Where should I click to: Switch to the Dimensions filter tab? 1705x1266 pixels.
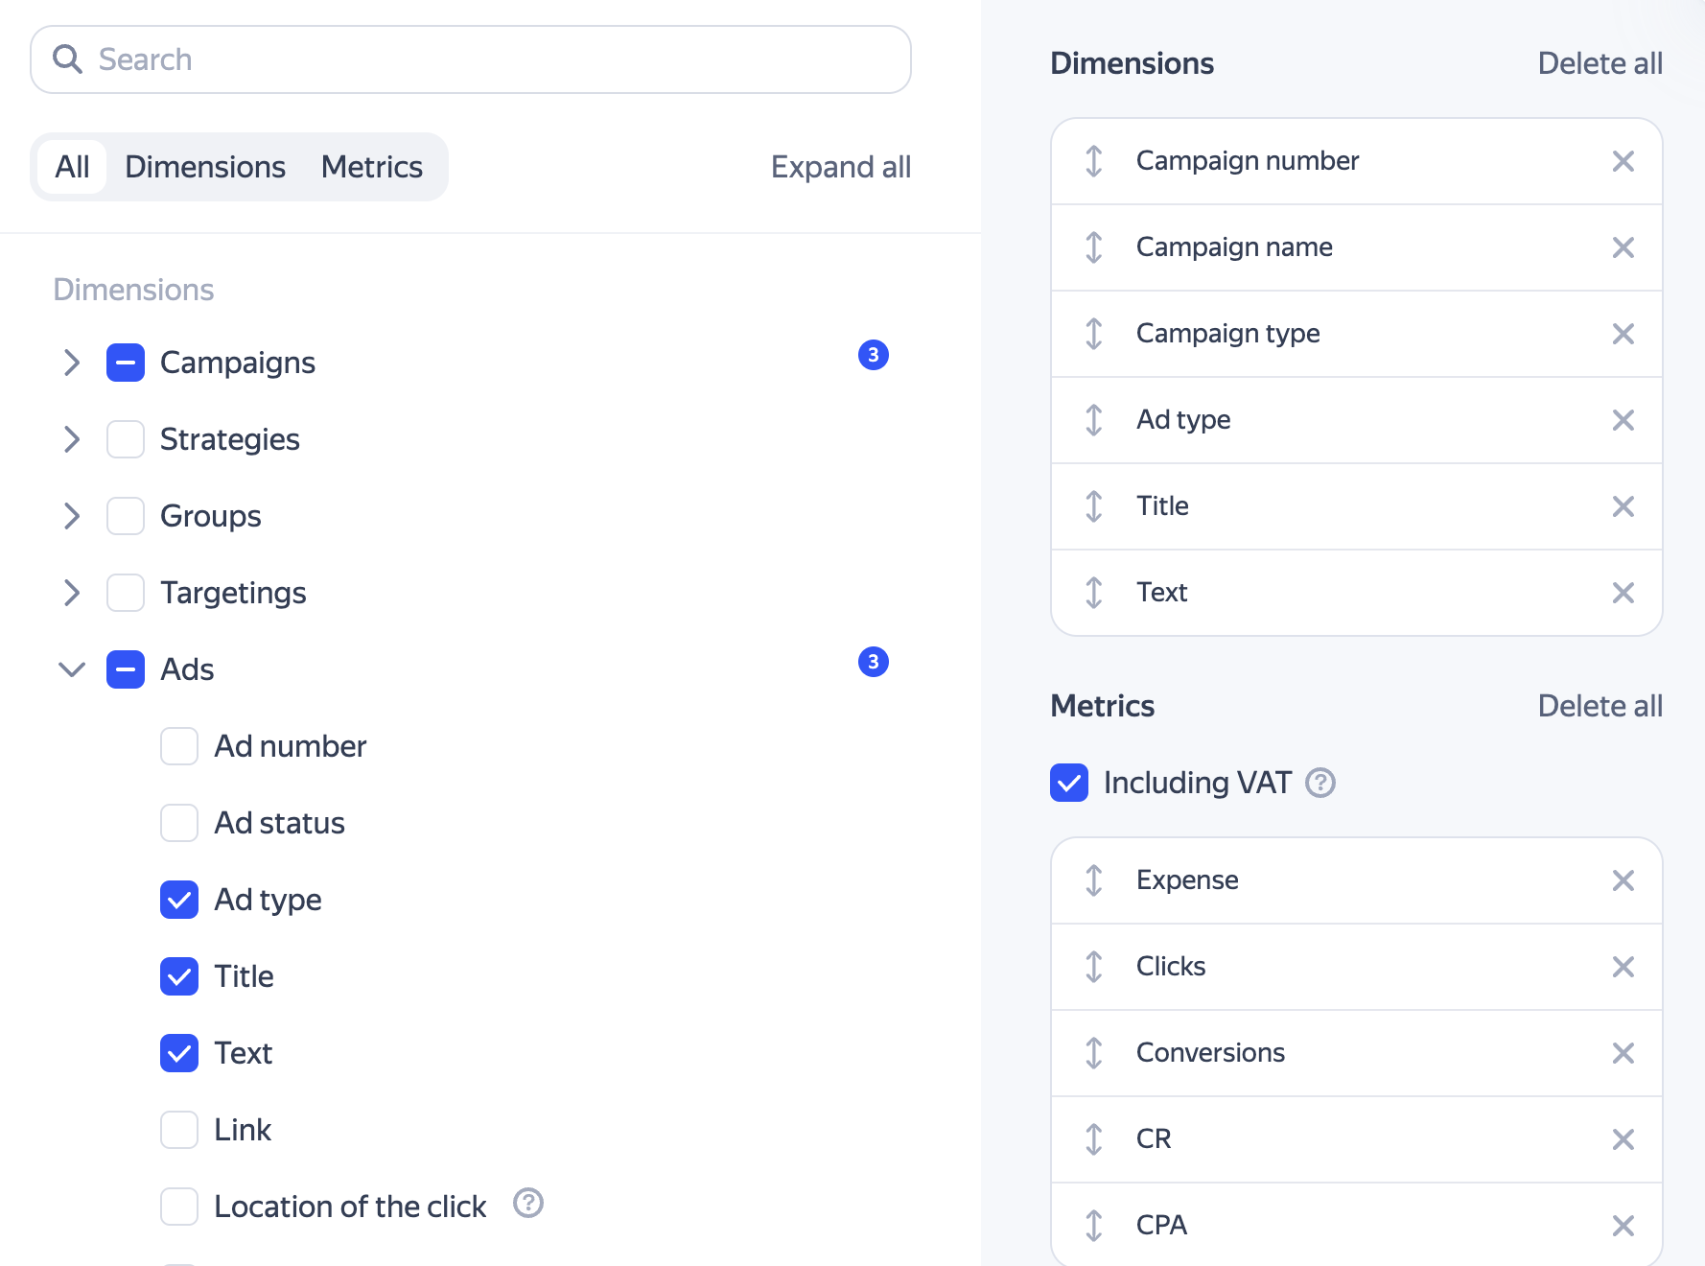205,167
